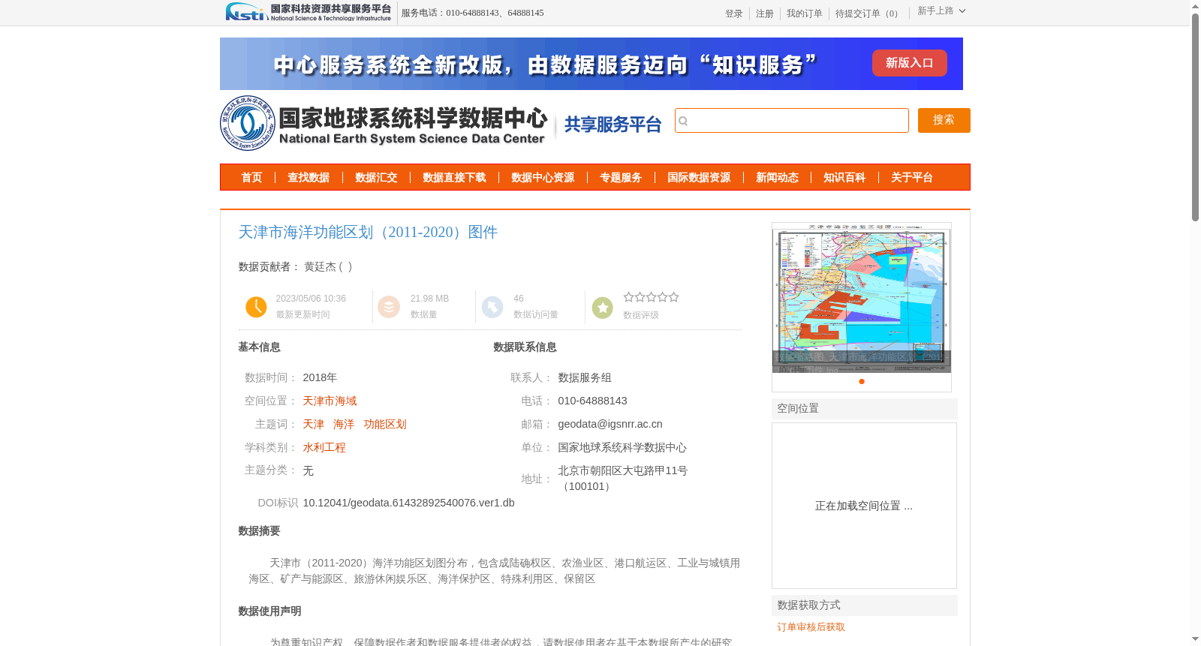Click the 天津市海域 location link

point(330,401)
